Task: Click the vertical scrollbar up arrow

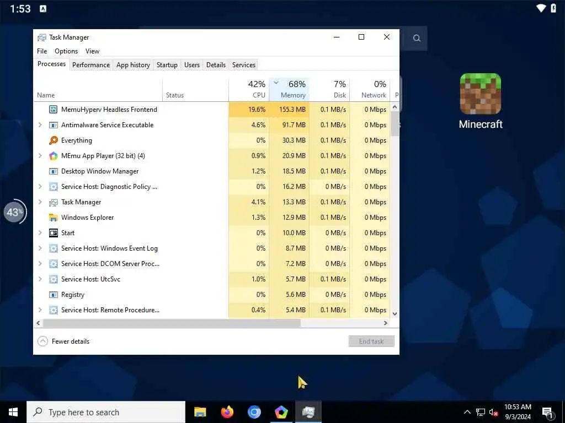Action: click(395, 107)
